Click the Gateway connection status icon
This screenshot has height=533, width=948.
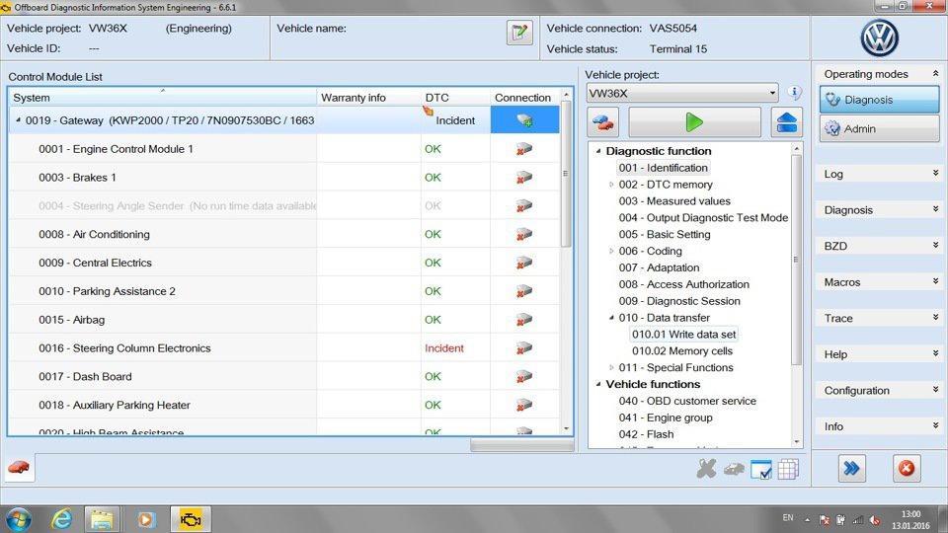pyautogui.click(x=524, y=120)
